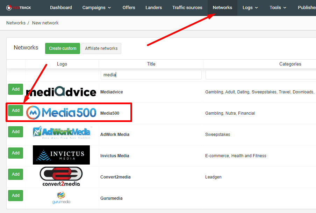Image resolution: width=316 pixels, height=213 pixels.
Task: Click the Gambling, Nutra, Financial categories cell
Action: (x=230, y=113)
